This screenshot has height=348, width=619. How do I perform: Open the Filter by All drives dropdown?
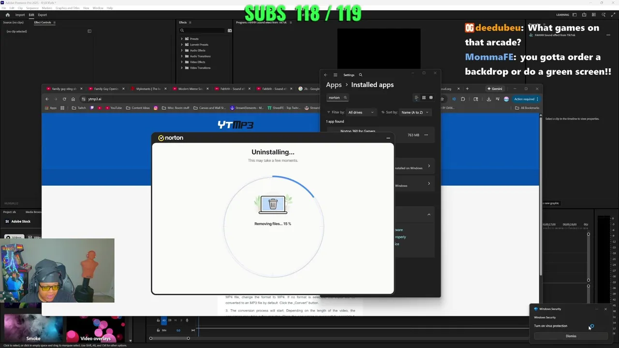point(361,112)
